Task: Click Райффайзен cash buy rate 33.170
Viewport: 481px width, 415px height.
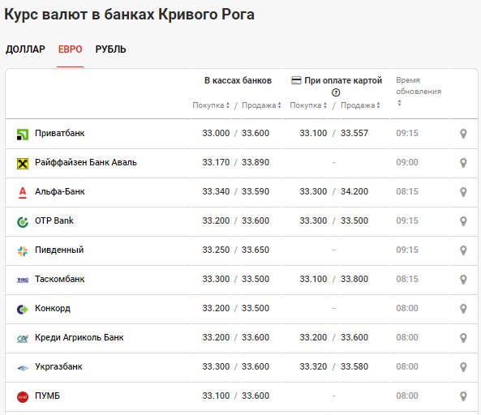Action: pos(216,162)
